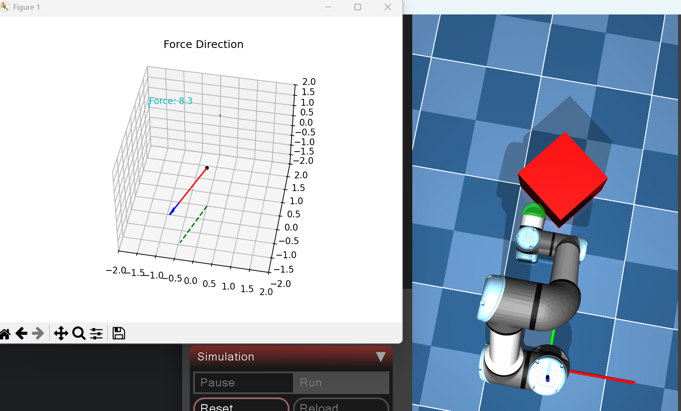Select the Pause simulation option
The height and width of the screenshot is (411, 681).
point(243,383)
